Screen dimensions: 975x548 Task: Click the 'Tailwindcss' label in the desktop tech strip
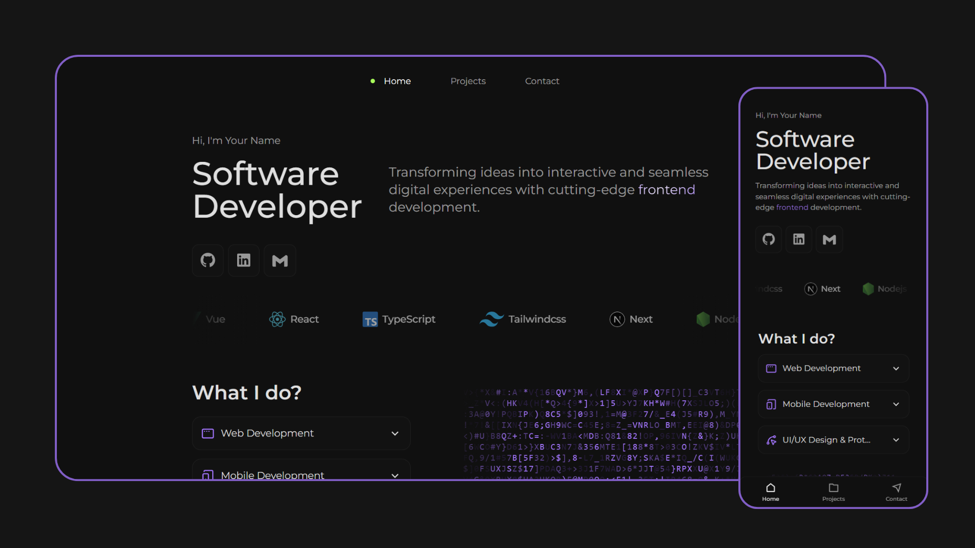pyautogui.click(x=537, y=319)
